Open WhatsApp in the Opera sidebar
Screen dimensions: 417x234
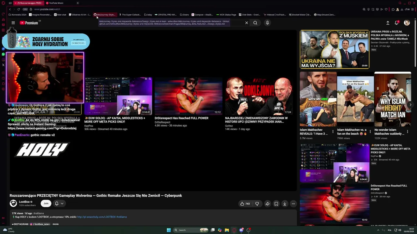(x=3, y=54)
